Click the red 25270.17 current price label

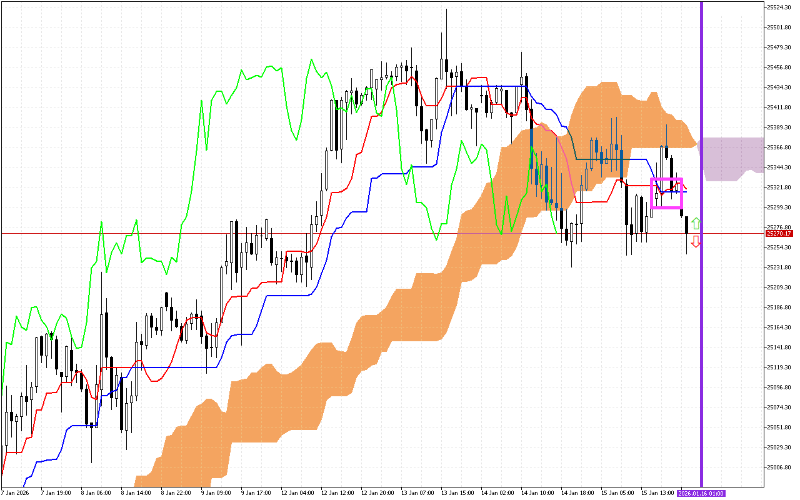[778, 233]
